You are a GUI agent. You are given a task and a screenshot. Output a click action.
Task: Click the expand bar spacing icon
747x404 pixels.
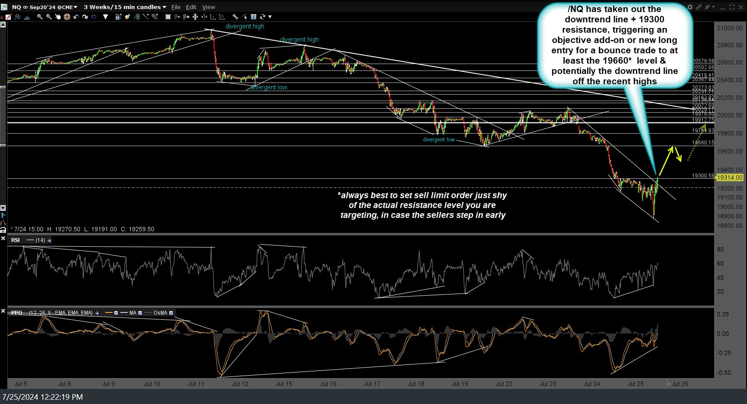point(195,17)
